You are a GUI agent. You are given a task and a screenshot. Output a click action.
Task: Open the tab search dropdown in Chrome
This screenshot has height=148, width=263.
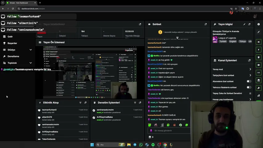(3, 3)
